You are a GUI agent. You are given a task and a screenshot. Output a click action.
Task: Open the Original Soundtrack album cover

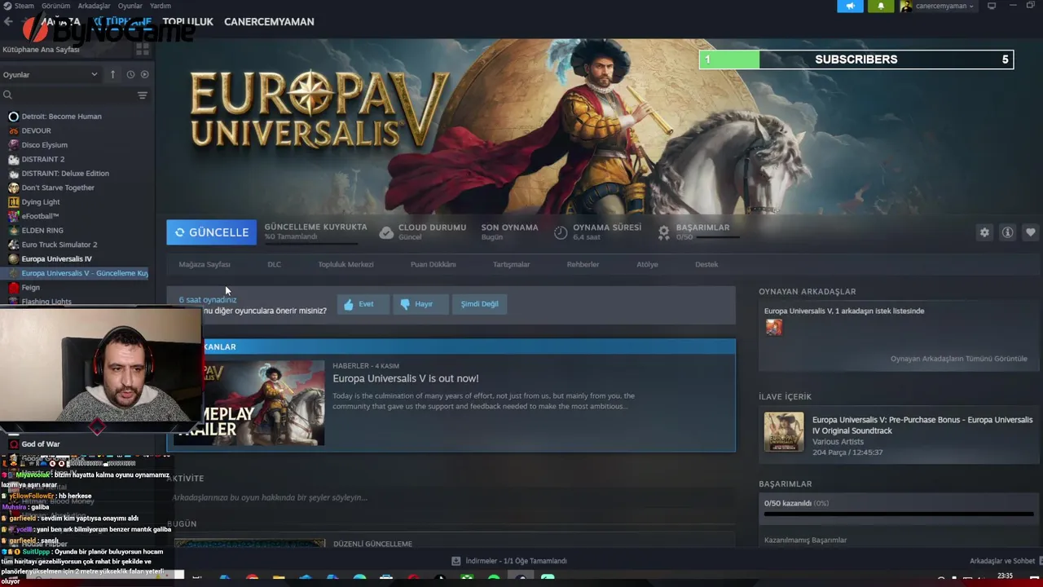click(784, 431)
